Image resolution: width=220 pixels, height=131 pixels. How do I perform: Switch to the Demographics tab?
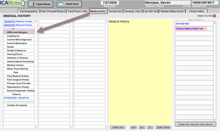[x=29, y=11]
